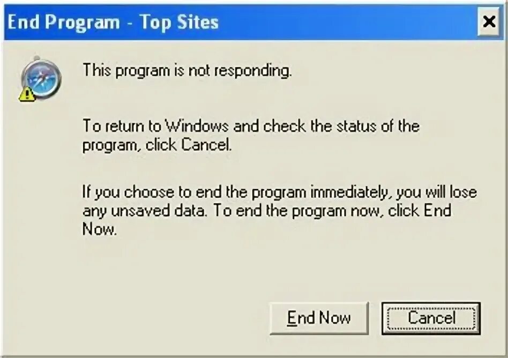Click the 'To return to Windows' line
This screenshot has height=358, width=508.
coord(251,126)
